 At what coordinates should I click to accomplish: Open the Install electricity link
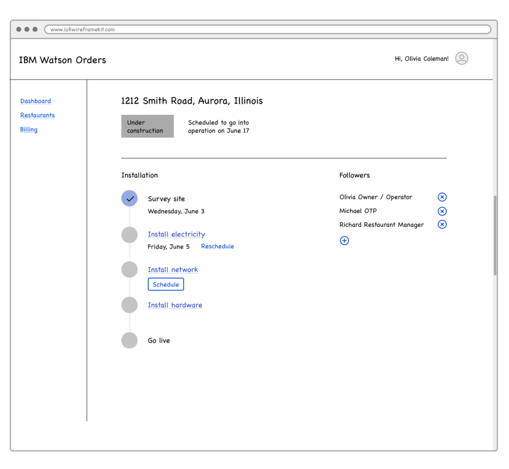(176, 234)
